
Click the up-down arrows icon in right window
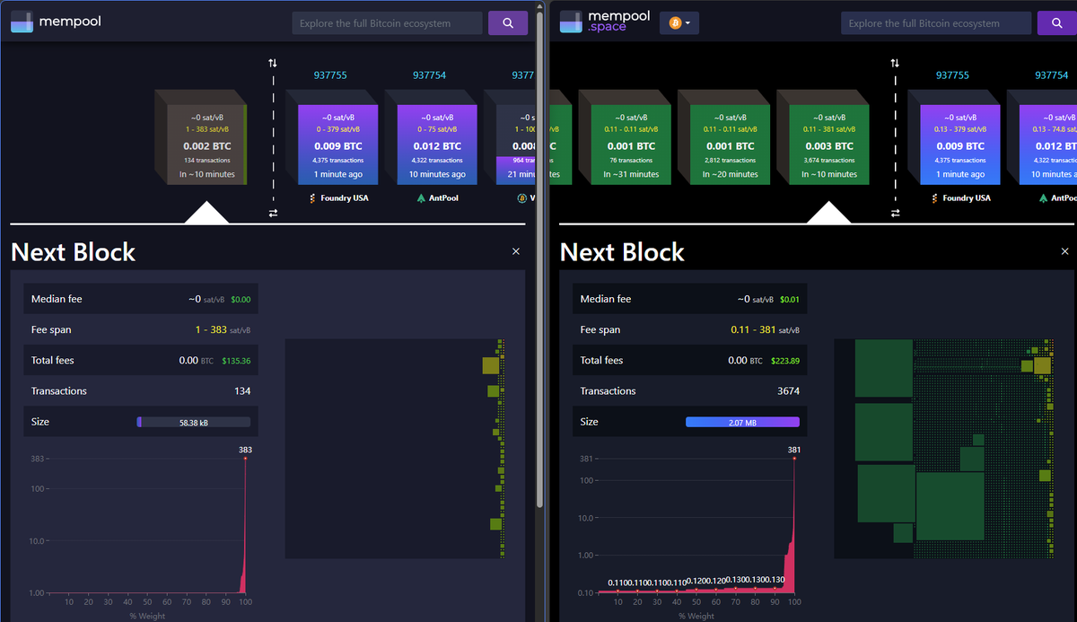(x=895, y=63)
